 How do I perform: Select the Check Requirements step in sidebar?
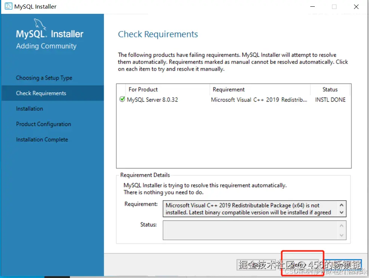[52, 93]
